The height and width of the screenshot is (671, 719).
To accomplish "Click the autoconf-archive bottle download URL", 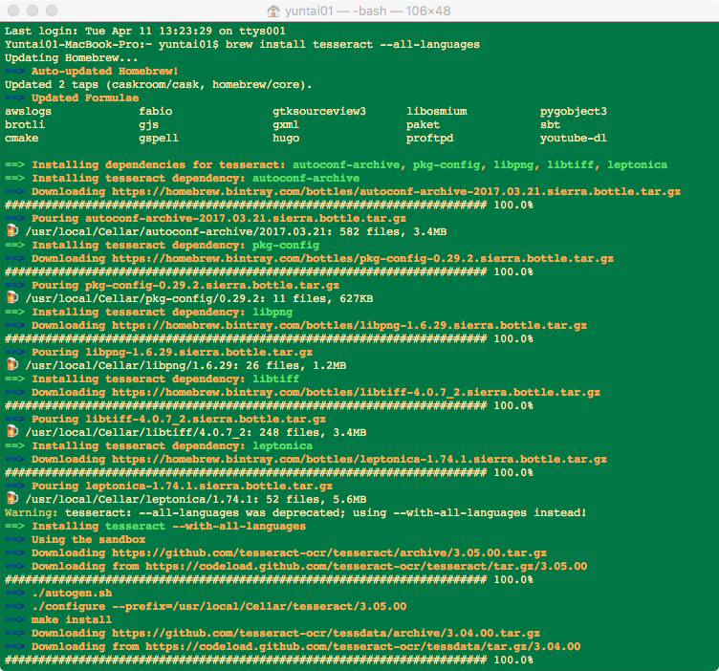I will point(396,191).
